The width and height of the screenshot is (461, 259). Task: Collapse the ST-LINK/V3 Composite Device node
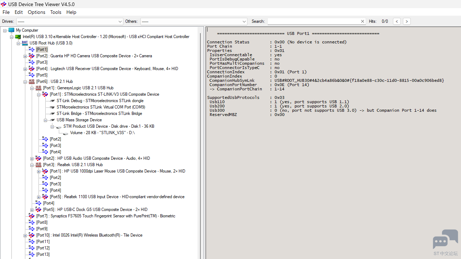tap(39, 95)
